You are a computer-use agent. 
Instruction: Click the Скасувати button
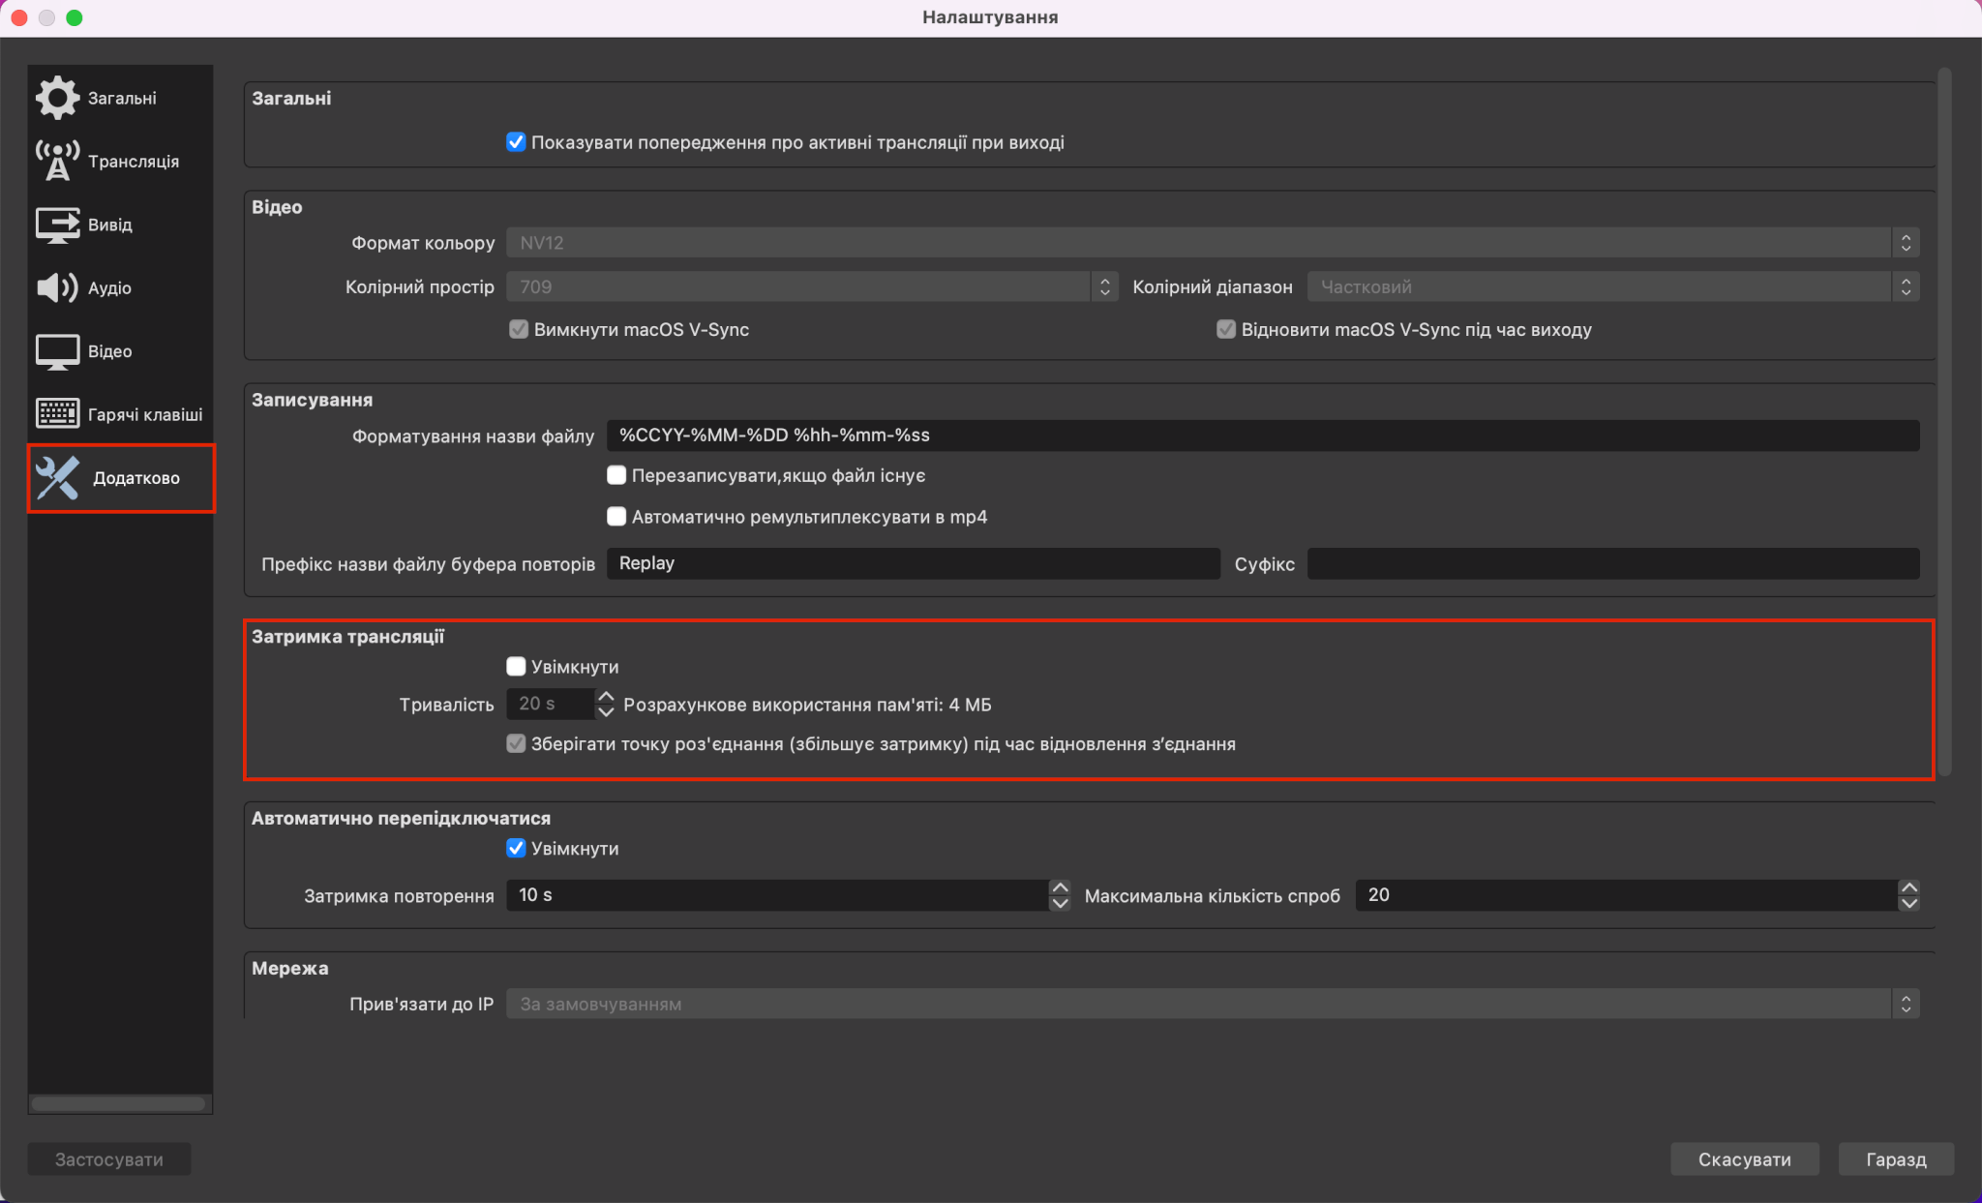click(x=1744, y=1158)
